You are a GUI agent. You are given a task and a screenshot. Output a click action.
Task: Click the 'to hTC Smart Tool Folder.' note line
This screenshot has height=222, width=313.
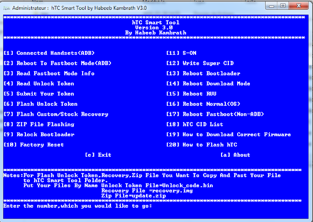coord(66,180)
